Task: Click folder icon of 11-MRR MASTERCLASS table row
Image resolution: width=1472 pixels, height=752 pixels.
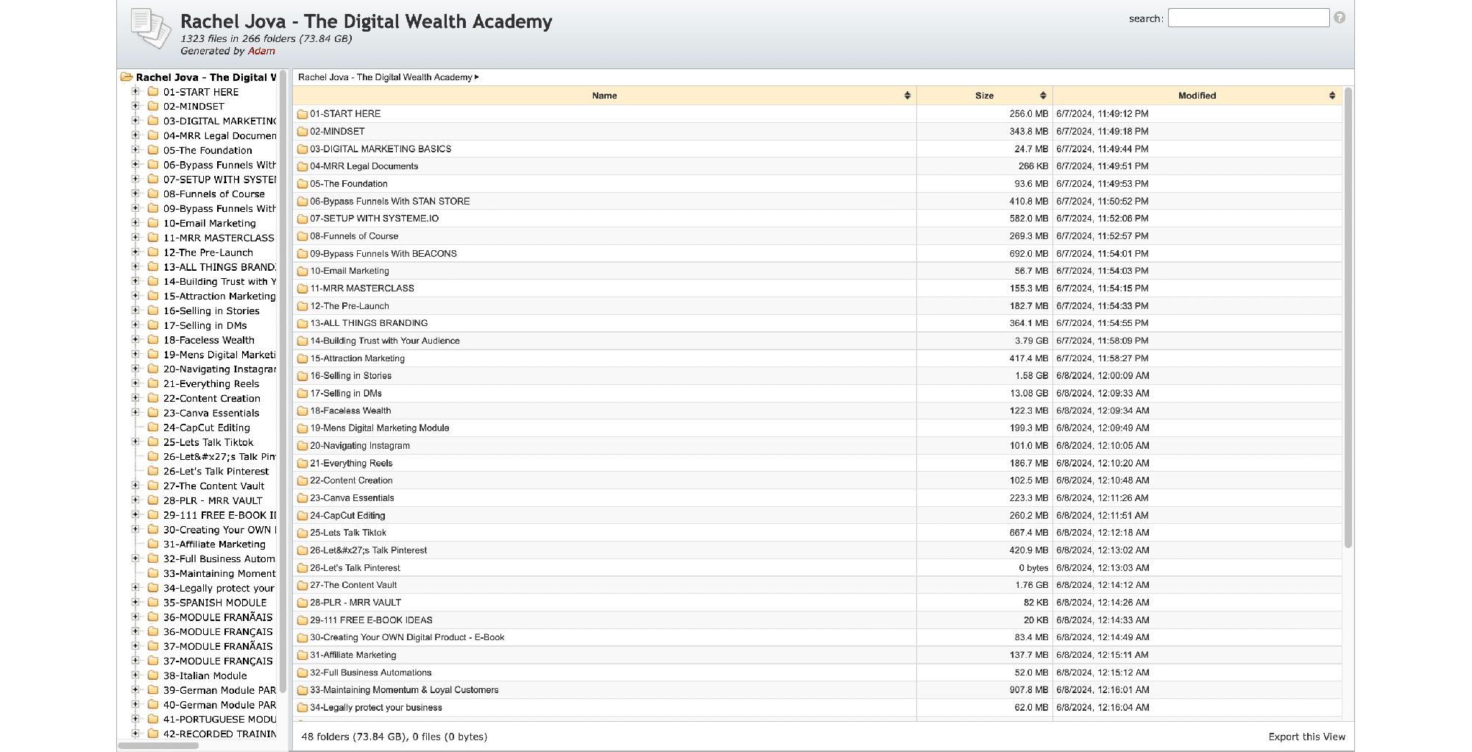Action: tap(302, 289)
